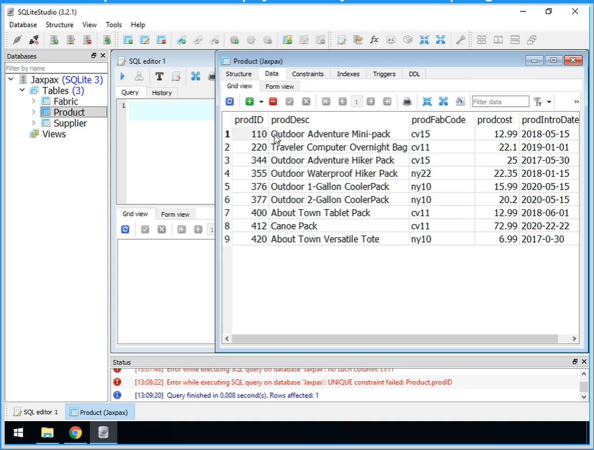This screenshot has width=594, height=450.
Task: Expand the Fabric table node
Action: pyautogui.click(x=34, y=101)
